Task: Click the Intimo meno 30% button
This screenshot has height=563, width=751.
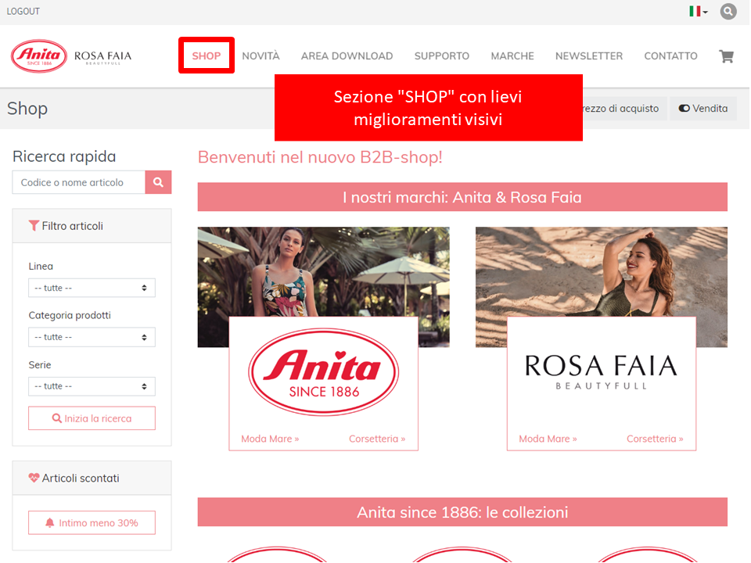Action: [92, 522]
